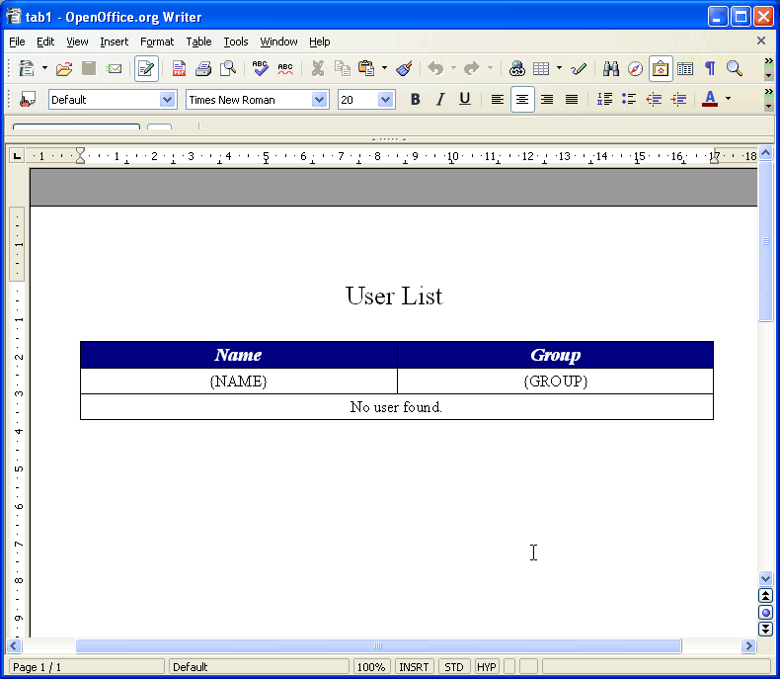Toggle INSRT insert mode field

(x=414, y=667)
